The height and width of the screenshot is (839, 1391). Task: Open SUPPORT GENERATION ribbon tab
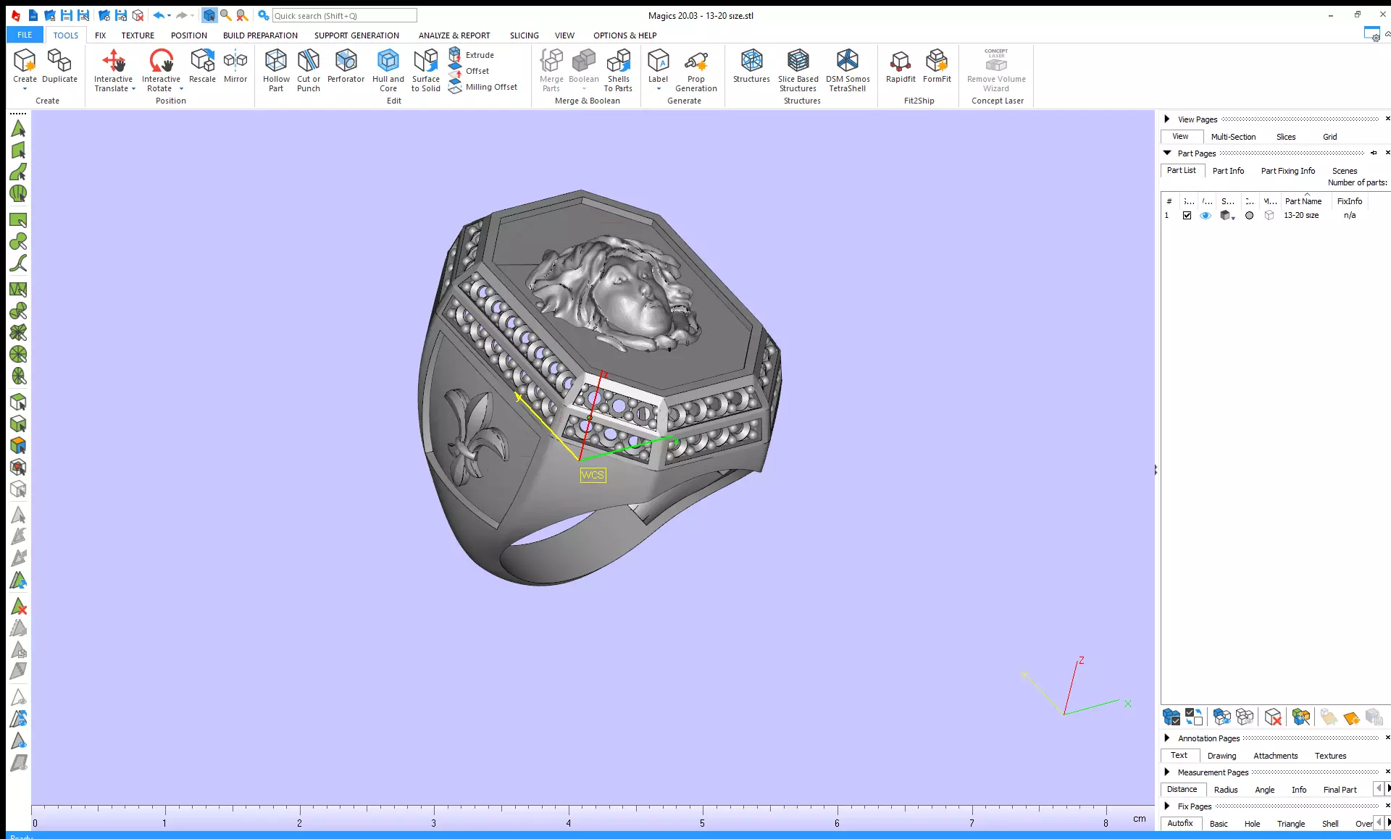click(x=356, y=35)
